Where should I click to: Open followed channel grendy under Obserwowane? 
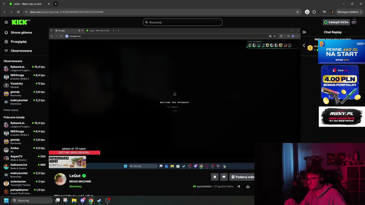pos(25,94)
